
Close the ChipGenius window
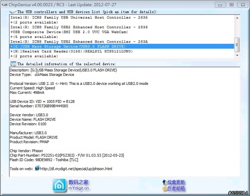point(243,5)
